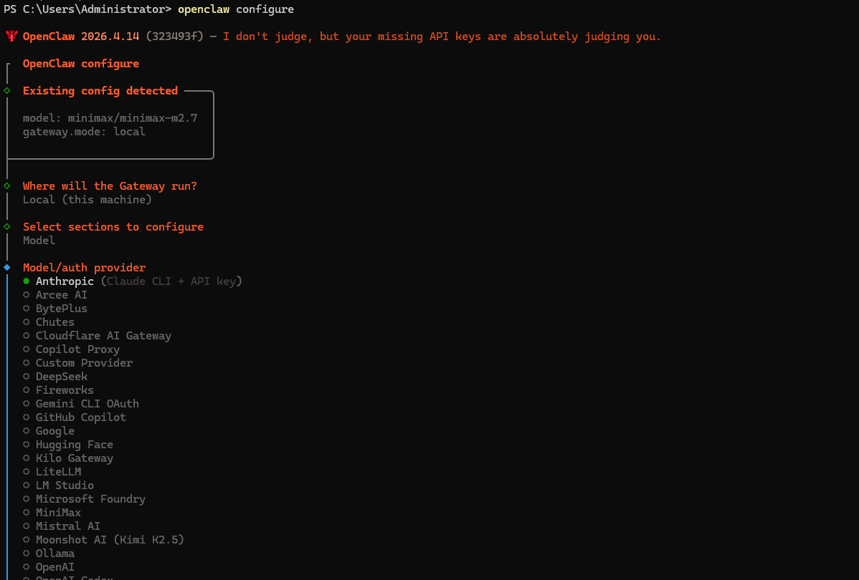
Task: Choose Hugging Face from list
Action: (x=74, y=445)
